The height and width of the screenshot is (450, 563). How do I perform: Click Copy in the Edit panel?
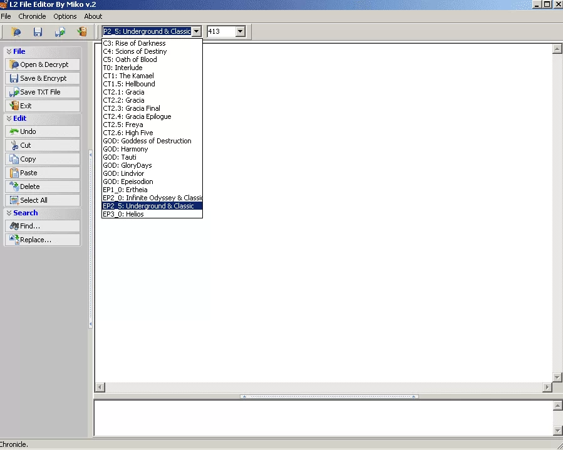tap(43, 159)
